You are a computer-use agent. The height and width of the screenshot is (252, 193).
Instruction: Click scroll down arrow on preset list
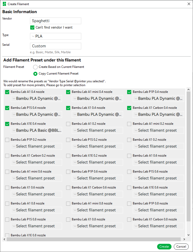pyautogui.click(x=189, y=235)
